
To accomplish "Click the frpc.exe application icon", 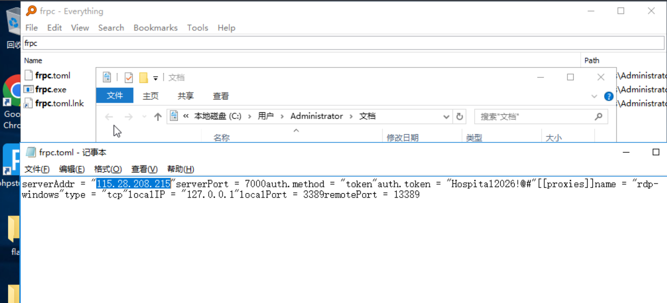I will tap(28, 89).
